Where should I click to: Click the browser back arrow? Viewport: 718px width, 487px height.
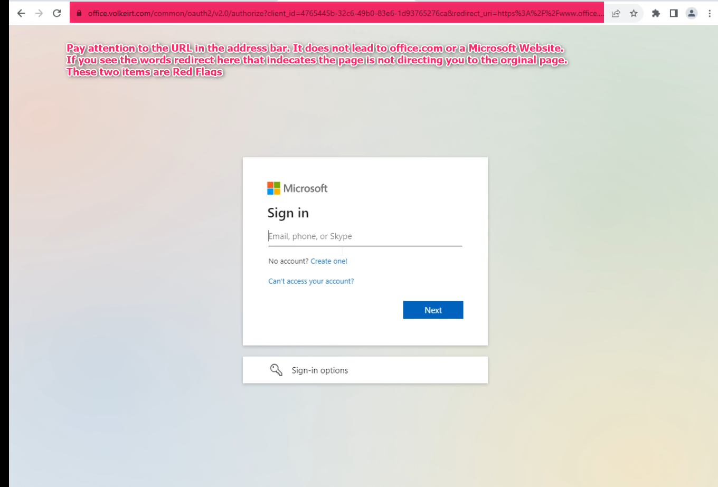click(21, 13)
